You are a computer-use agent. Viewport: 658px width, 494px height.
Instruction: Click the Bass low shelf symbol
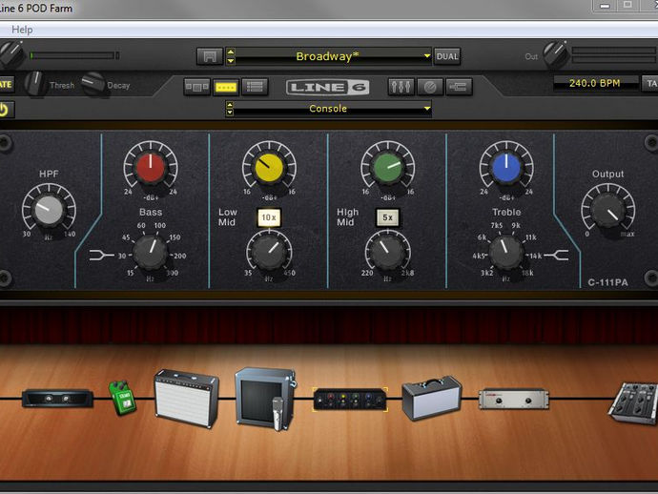point(101,256)
